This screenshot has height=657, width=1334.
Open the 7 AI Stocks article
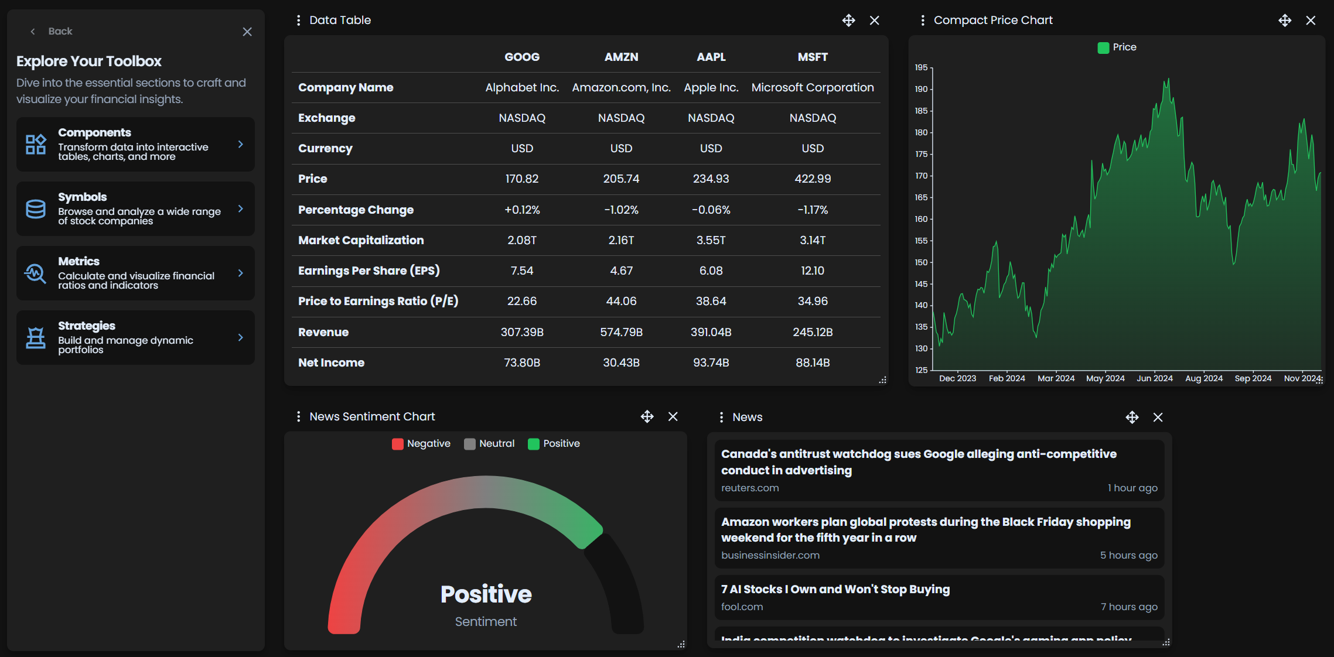point(939,597)
